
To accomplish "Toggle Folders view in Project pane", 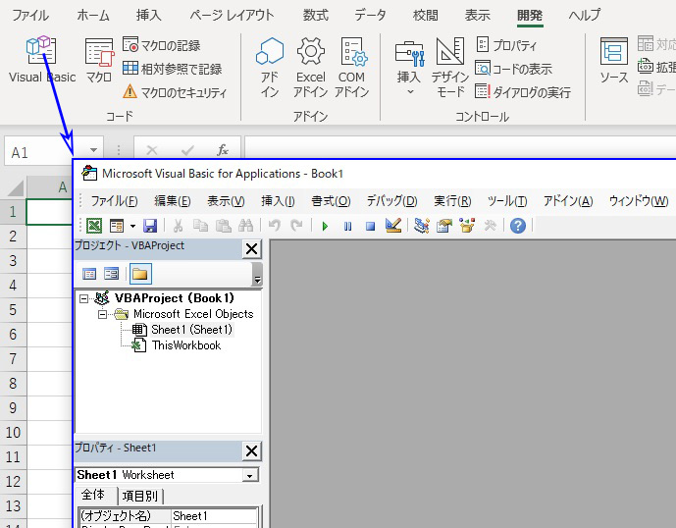I will coord(140,274).
